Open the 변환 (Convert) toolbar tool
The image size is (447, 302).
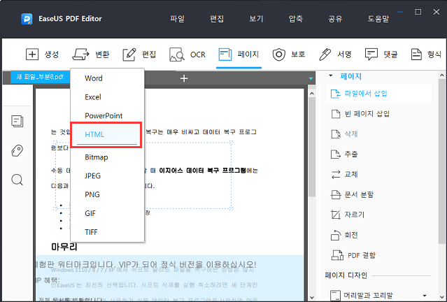click(82, 54)
